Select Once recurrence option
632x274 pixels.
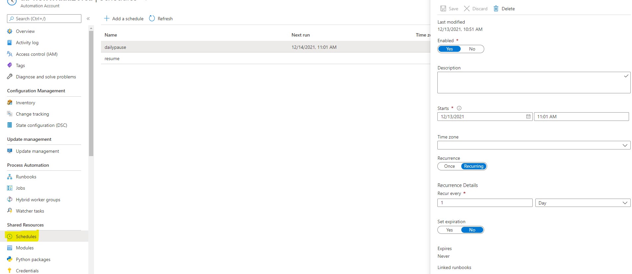[449, 166]
